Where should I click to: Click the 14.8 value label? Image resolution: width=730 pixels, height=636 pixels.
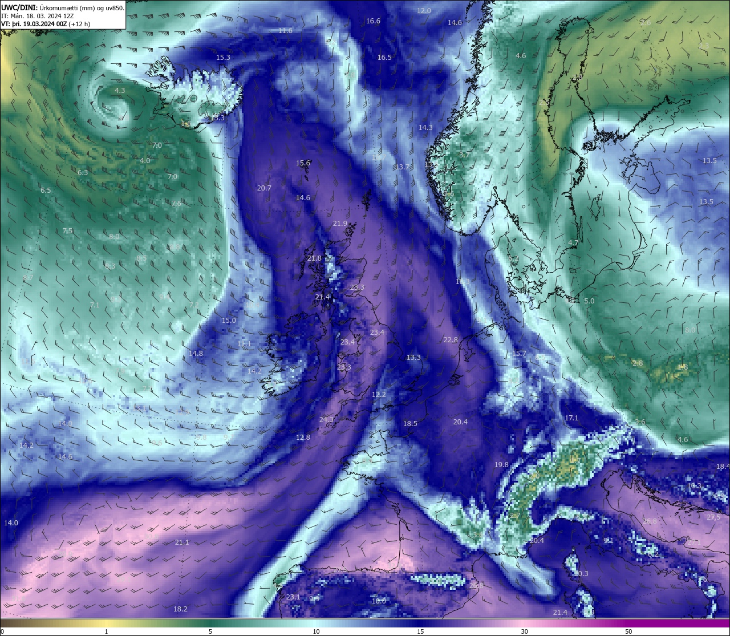[x=196, y=354]
